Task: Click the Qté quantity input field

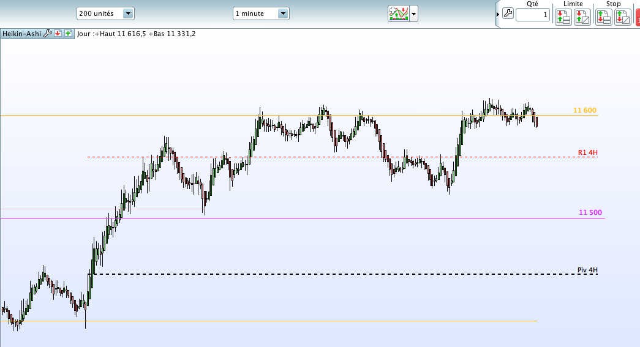Action: click(x=533, y=15)
